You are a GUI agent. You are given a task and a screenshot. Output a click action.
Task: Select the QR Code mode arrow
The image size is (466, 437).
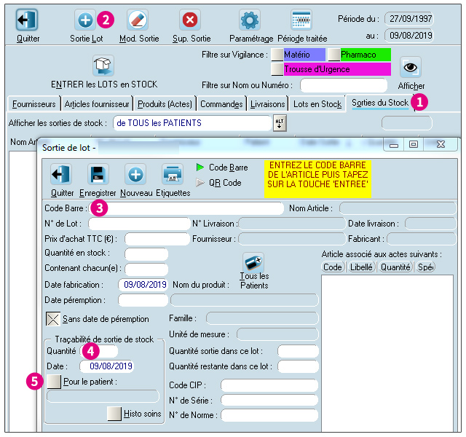point(200,183)
